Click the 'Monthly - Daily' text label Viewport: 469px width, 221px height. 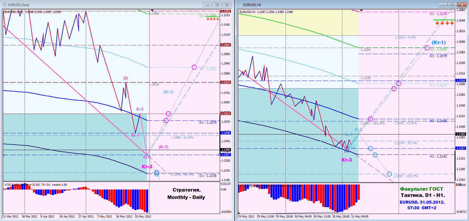click(x=186, y=197)
